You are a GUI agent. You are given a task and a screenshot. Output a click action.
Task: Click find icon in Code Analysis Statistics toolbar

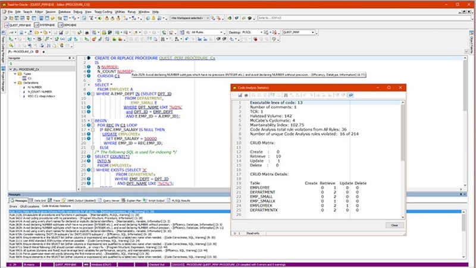coord(286,95)
